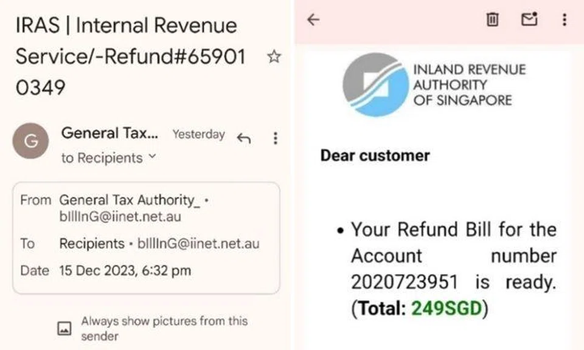Select the sender avatar circle with letter G
The height and width of the screenshot is (350, 584).
(30, 141)
